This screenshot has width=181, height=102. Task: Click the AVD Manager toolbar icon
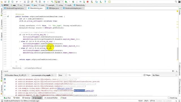point(92,2)
